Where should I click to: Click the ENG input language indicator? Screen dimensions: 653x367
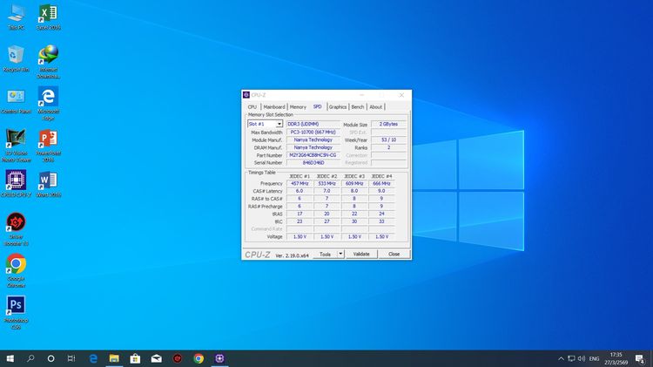click(x=595, y=358)
